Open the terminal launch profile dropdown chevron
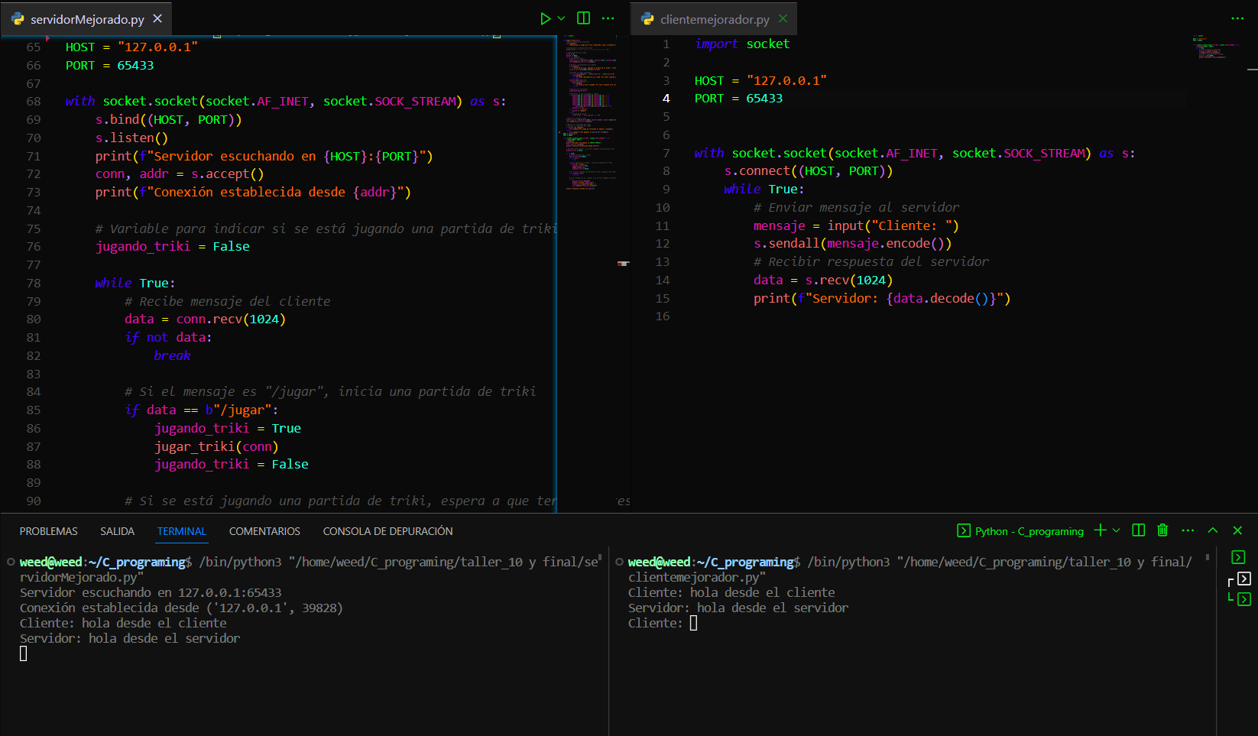Image resolution: width=1258 pixels, height=736 pixels. 1116,530
